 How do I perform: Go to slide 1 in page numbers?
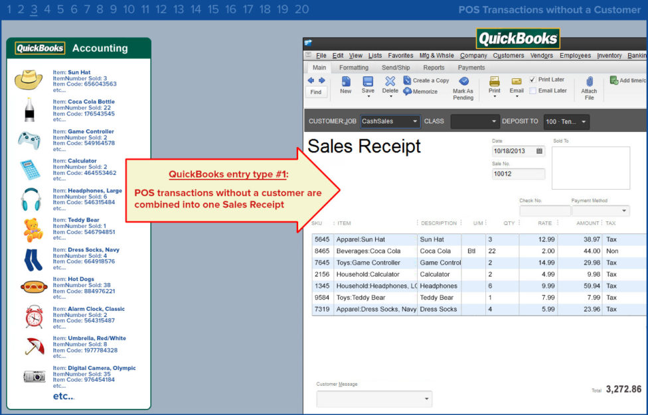[x=9, y=9]
